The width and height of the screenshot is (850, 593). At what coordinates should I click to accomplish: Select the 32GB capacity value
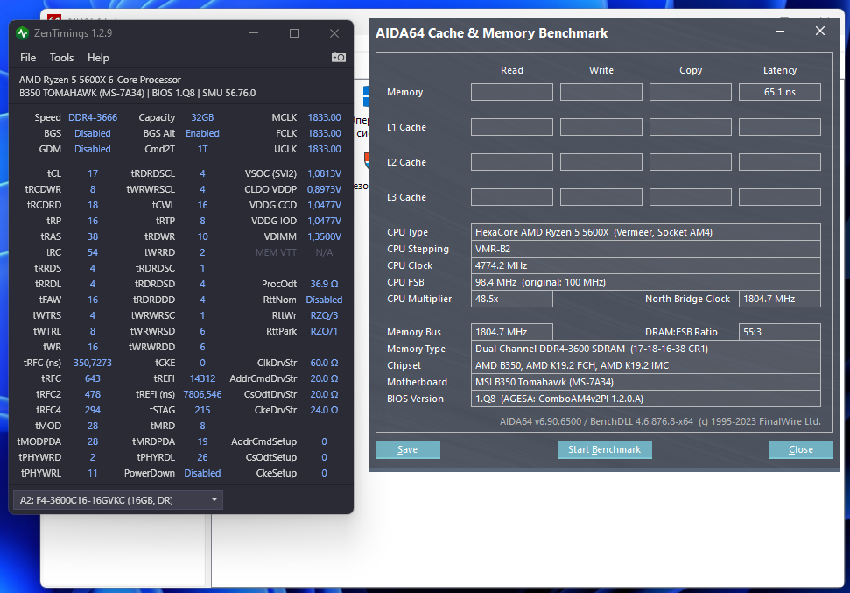click(x=202, y=117)
